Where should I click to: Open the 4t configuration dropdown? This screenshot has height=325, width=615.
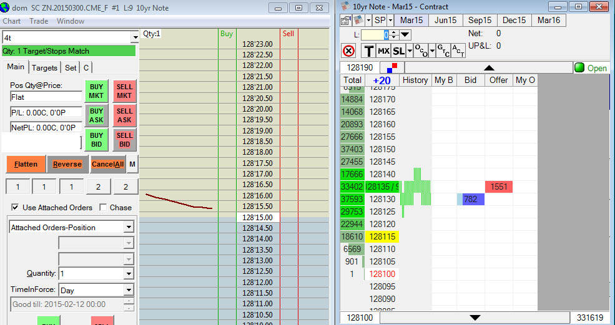(x=135, y=37)
